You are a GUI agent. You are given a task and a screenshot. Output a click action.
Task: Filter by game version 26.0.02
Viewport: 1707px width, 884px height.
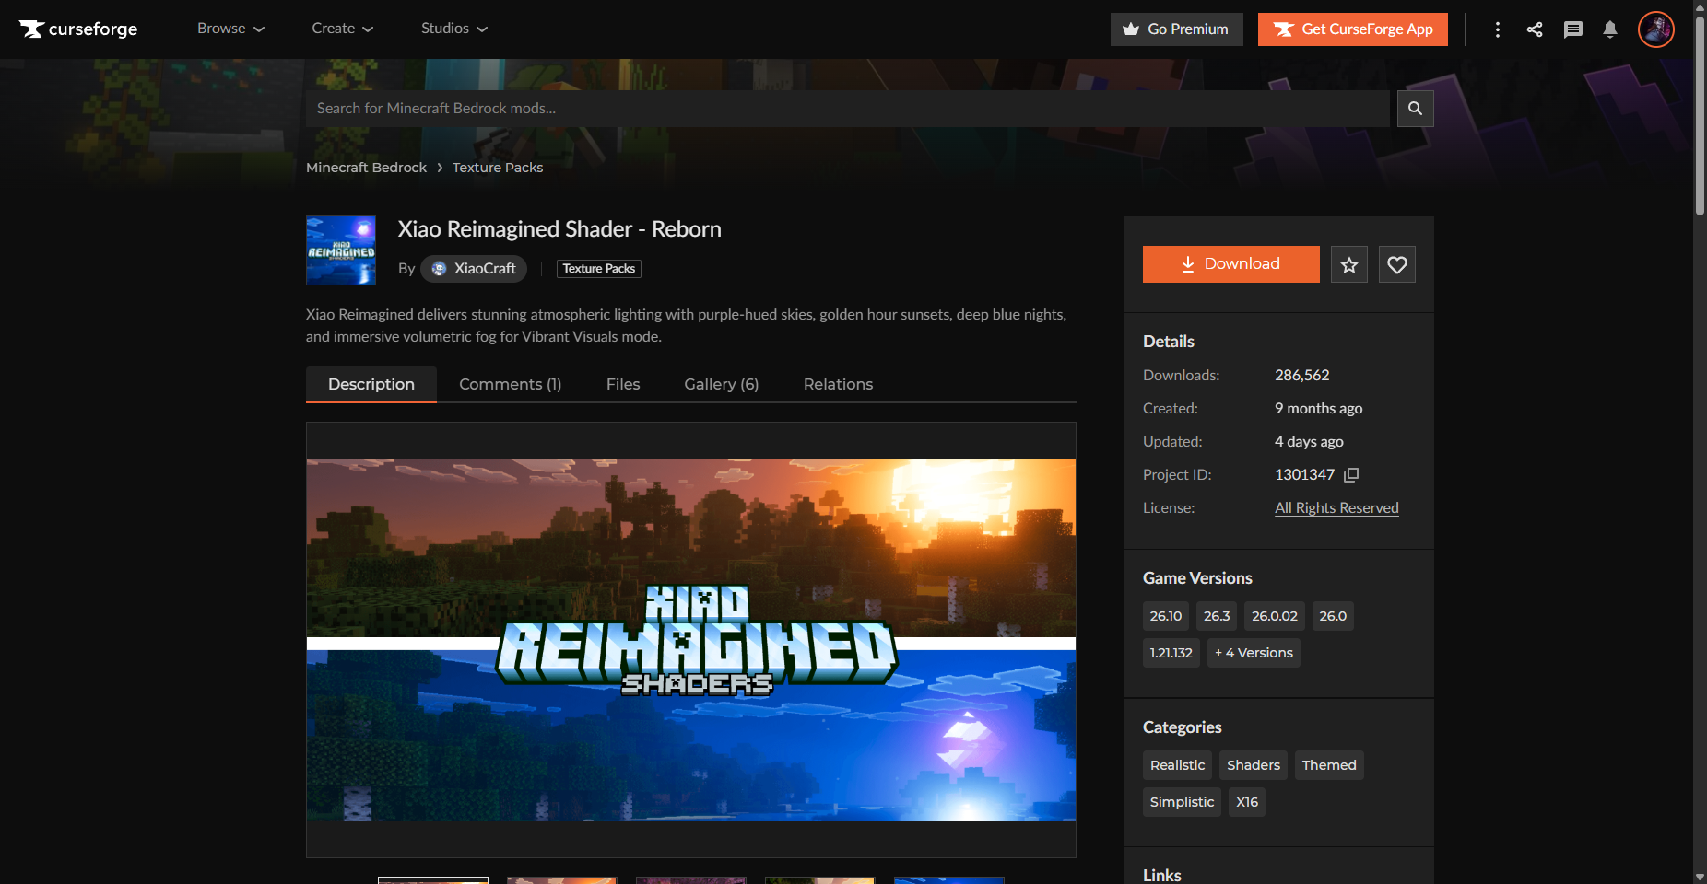click(x=1275, y=616)
